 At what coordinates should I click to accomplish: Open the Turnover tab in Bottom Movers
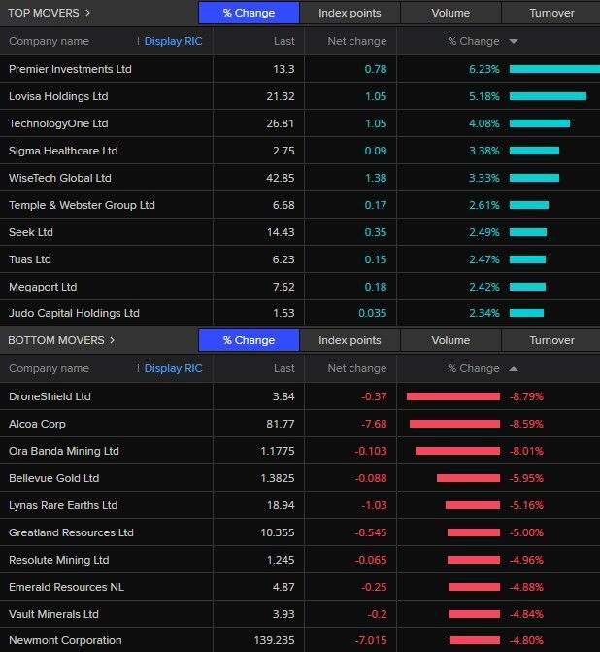550,340
